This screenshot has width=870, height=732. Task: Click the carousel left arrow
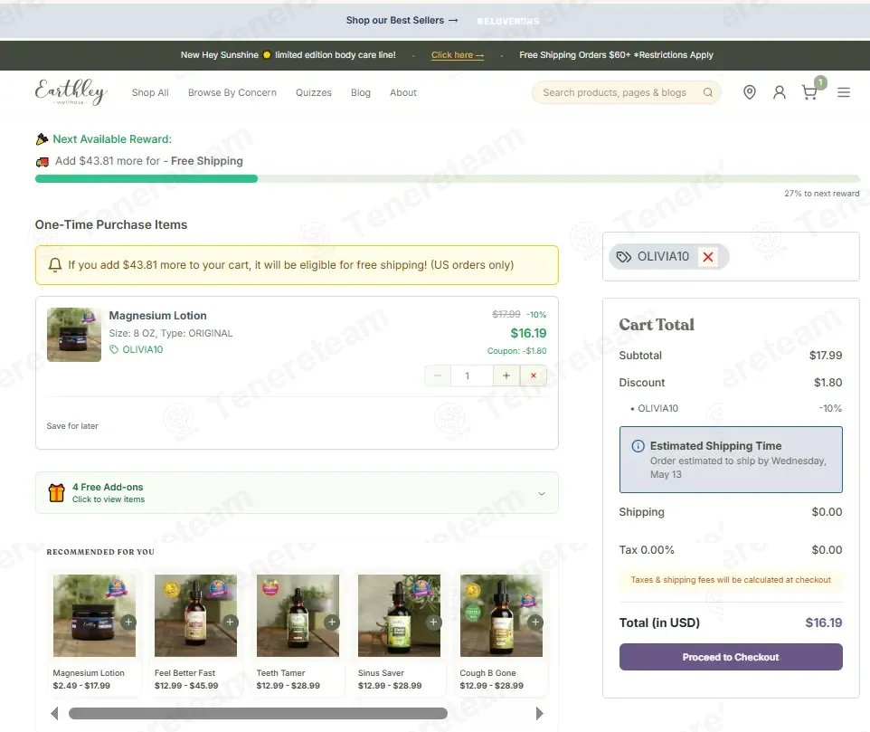[x=54, y=713]
